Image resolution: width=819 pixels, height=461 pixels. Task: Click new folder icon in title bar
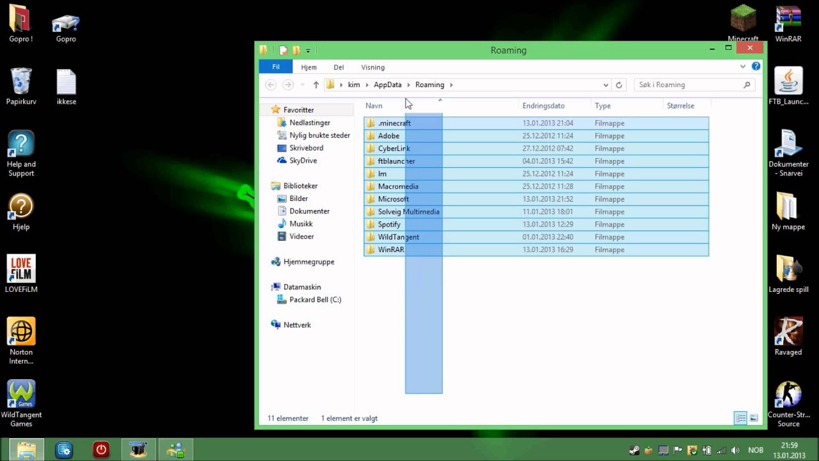[296, 51]
